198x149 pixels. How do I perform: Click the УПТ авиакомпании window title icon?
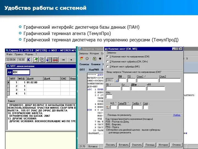click(x=9, y=66)
